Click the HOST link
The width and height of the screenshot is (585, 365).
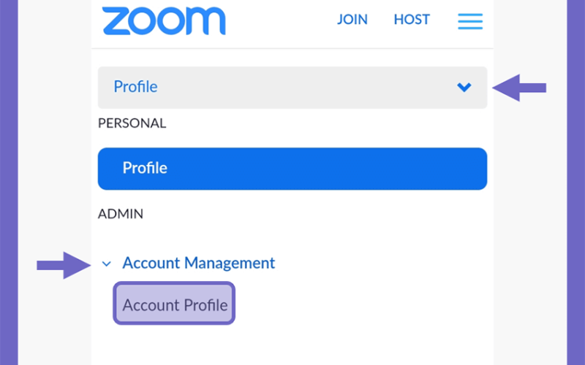tap(412, 20)
